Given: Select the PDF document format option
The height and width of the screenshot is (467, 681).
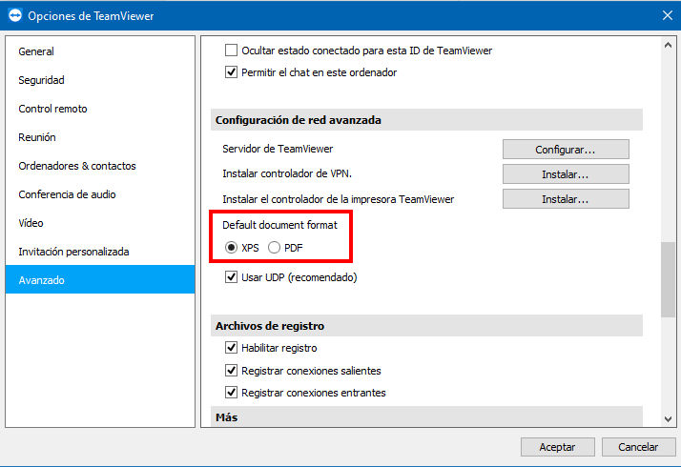Looking at the screenshot, I should (x=274, y=248).
